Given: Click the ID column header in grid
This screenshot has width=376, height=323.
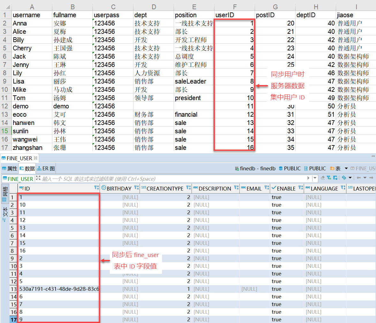Looking at the screenshot, I should [x=59, y=188].
